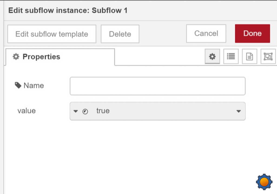The width and height of the screenshot is (277, 194).
Task: Click the 'Edit subflow instance: Subflow 1' title
Action: pyautogui.click(x=68, y=11)
